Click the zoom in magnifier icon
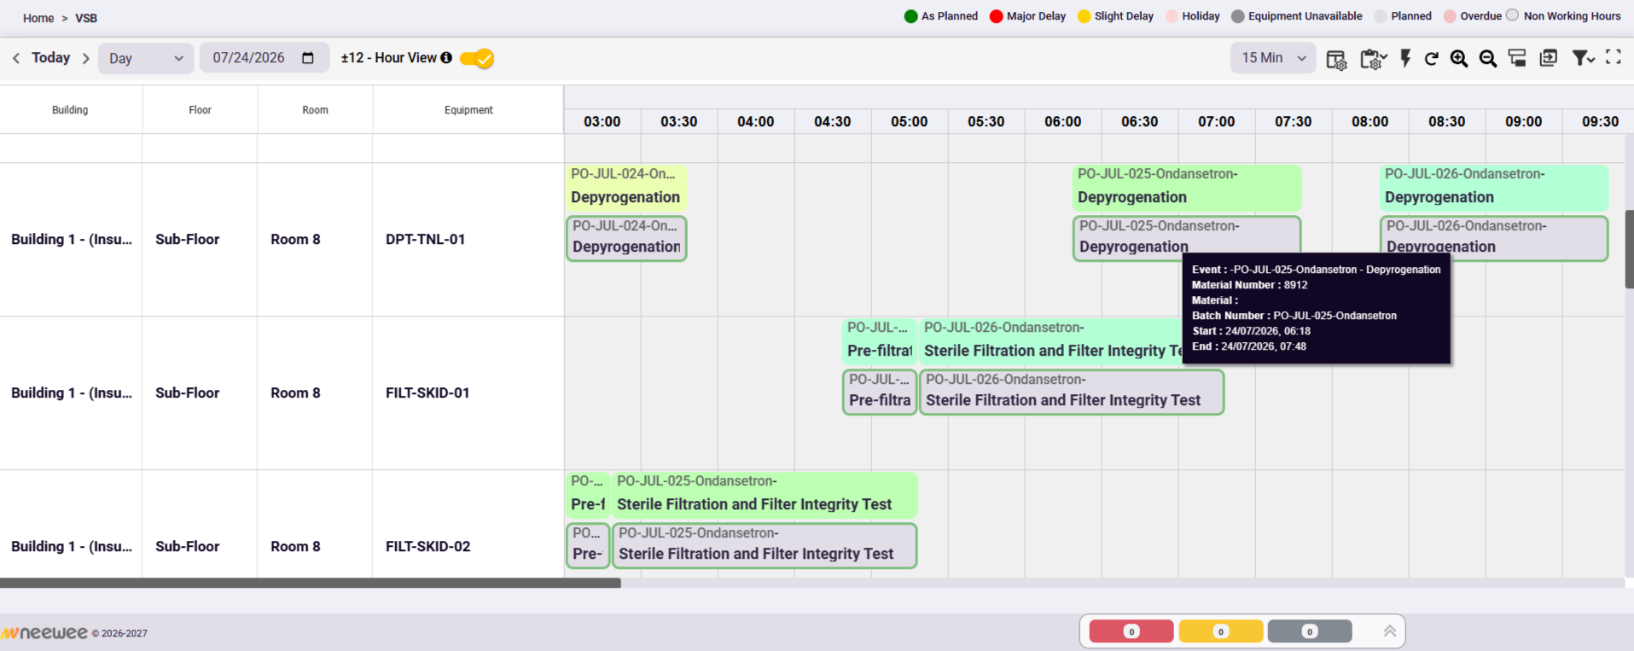 pos(1459,58)
